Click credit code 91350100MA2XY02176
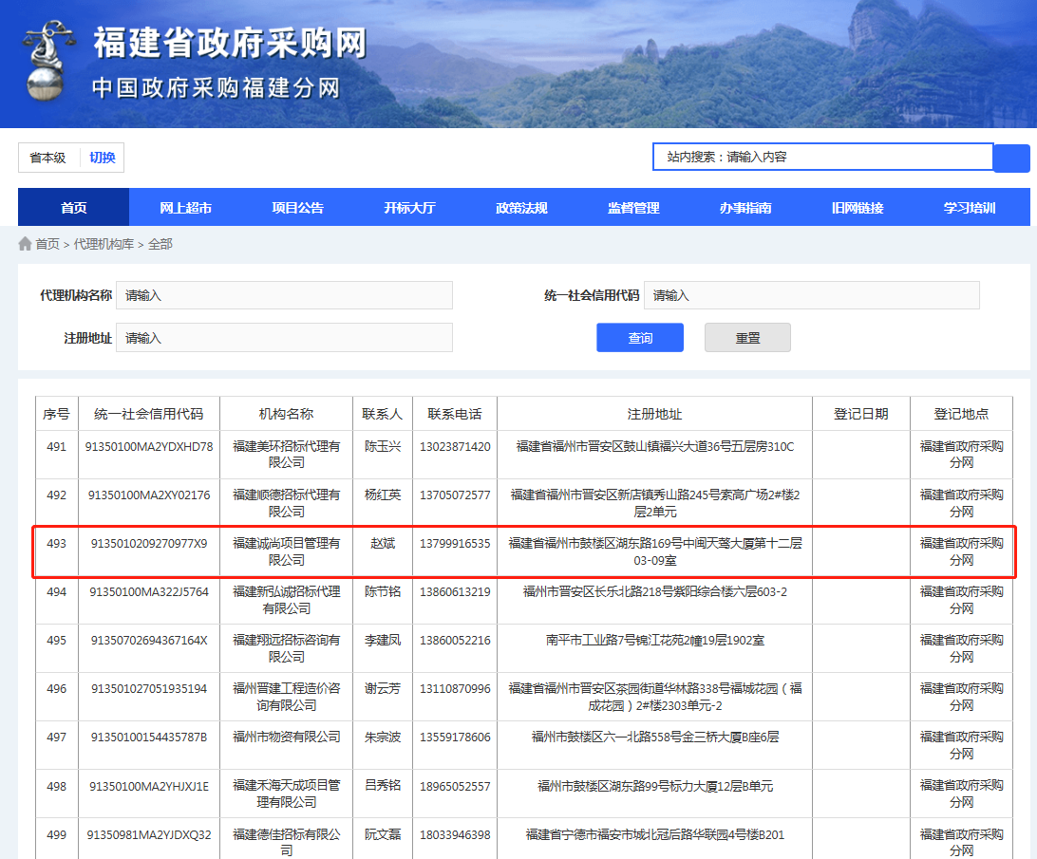The width and height of the screenshot is (1037, 859). point(149,495)
